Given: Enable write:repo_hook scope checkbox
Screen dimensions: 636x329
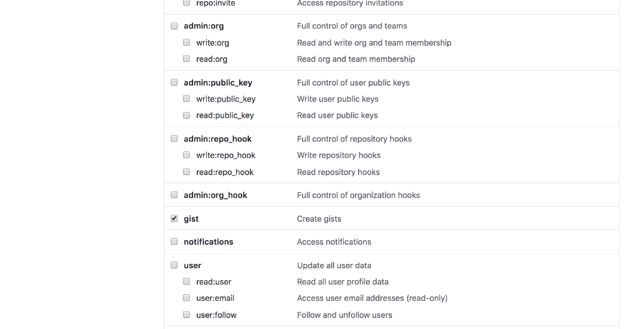Looking at the screenshot, I should [186, 155].
